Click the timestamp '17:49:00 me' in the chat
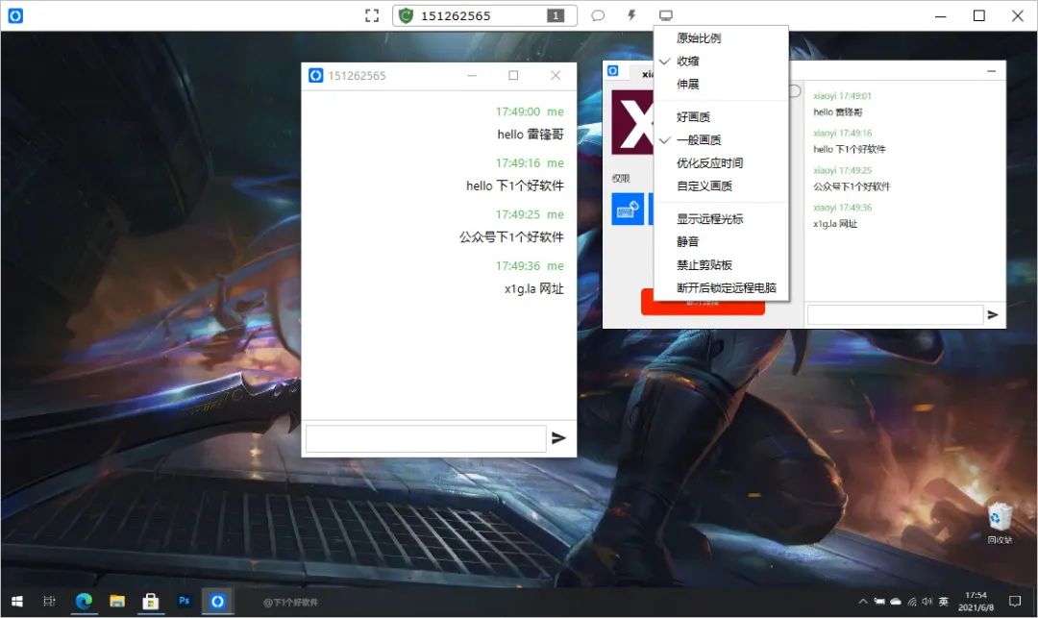This screenshot has height=618, width=1038. [530, 111]
